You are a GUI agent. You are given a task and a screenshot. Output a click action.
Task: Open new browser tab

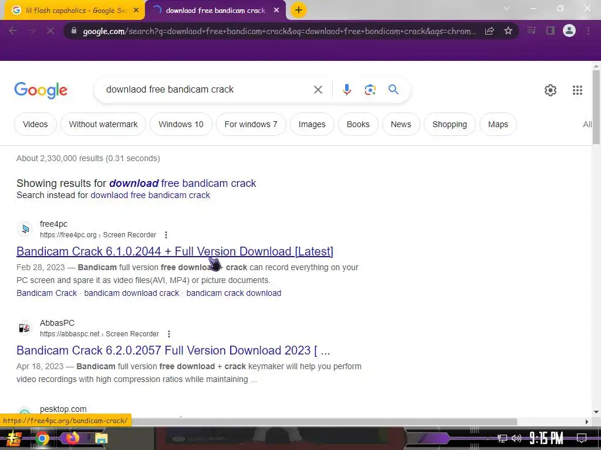[299, 10]
